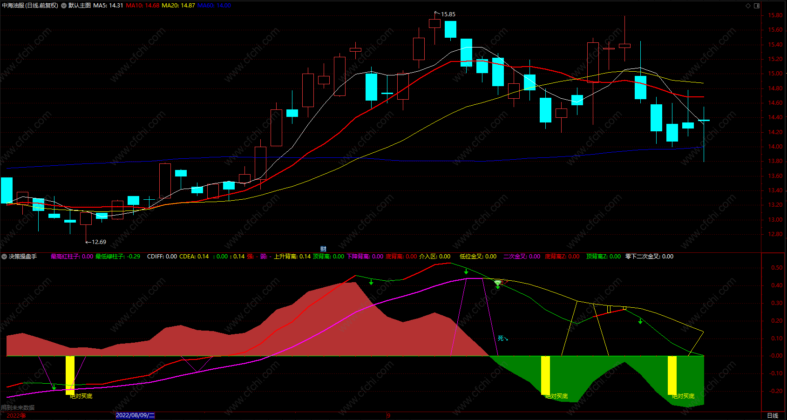Toggle the side panel icon at top-right
Image resolution: width=787 pixels, height=420 pixels.
click(x=757, y=6)
